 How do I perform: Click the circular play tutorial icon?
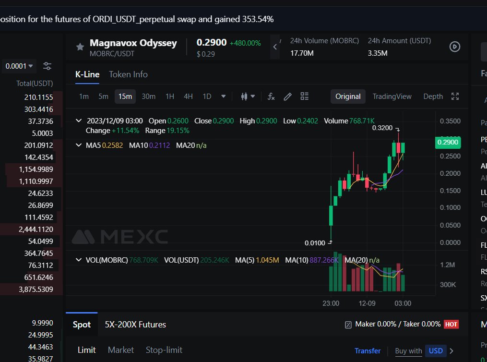[x=455, y=47]
